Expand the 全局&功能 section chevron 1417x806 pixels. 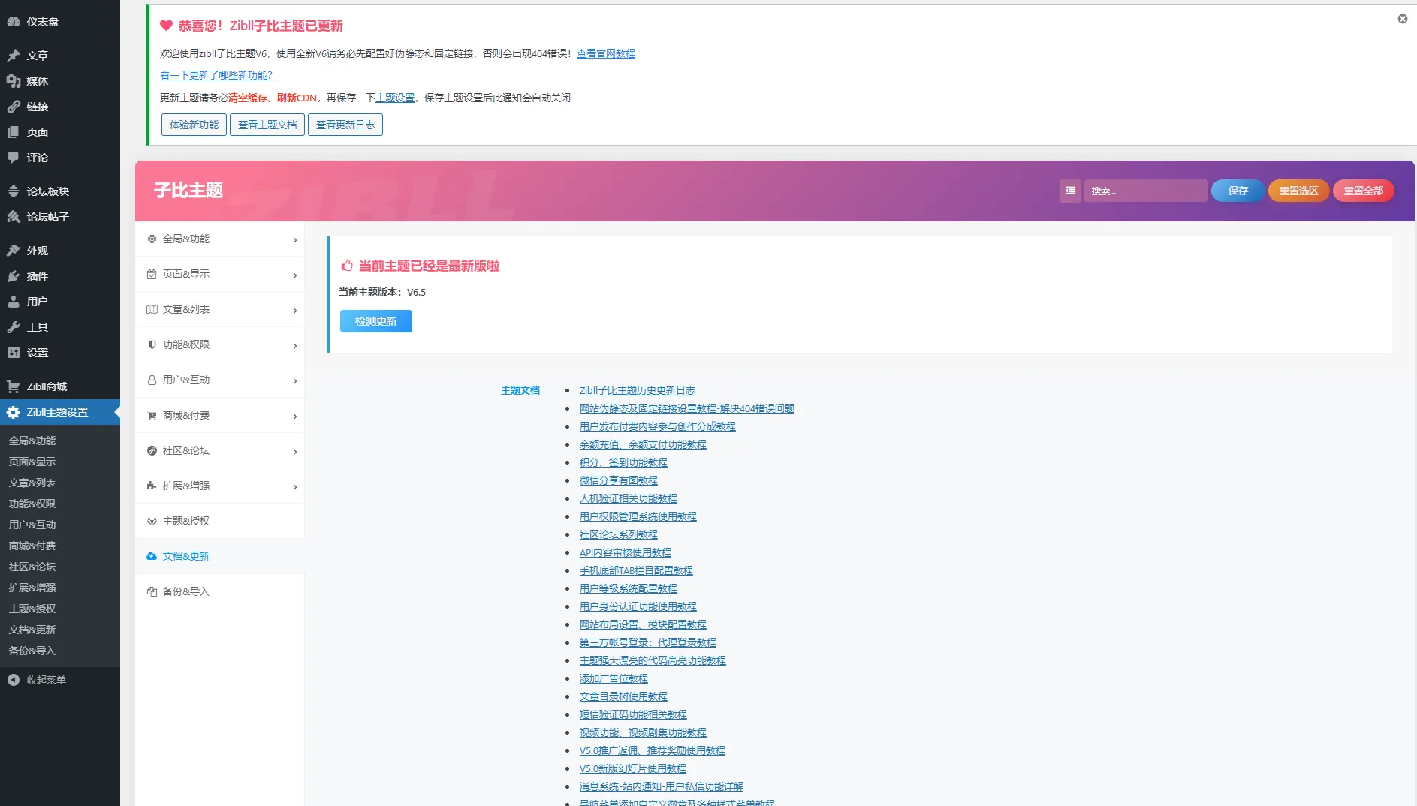click(294, 240)
